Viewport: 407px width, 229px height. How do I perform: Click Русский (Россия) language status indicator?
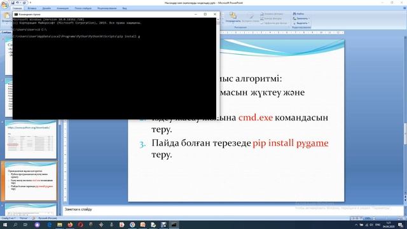48,218
